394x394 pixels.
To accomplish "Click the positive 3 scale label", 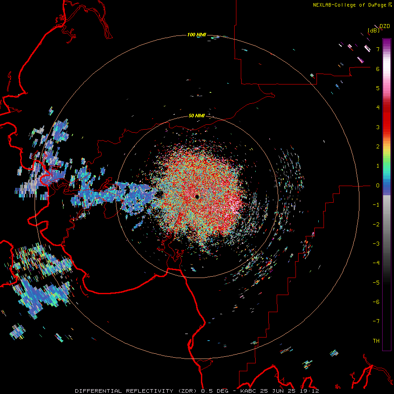I will pyautogui.click(x=378, y=127).
